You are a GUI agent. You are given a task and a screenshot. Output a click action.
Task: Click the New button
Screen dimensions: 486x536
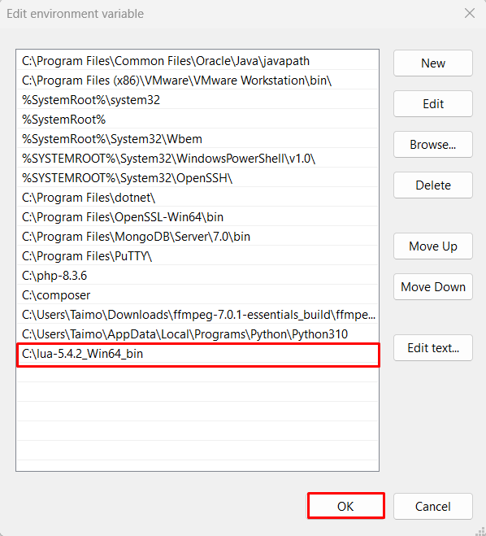[432, 63]
